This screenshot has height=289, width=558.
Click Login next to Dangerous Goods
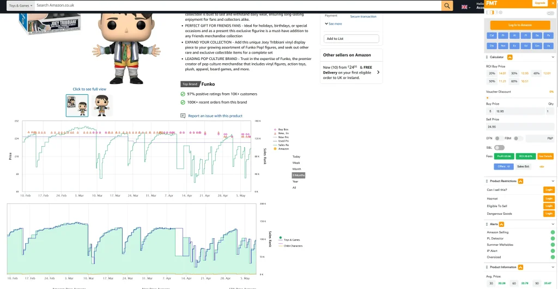[549, 214]
